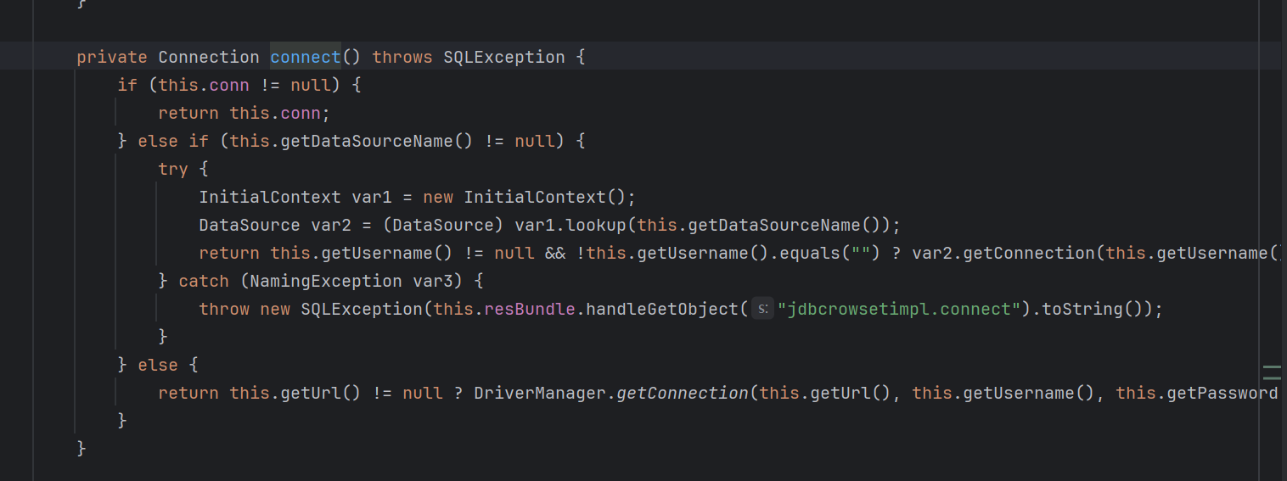Click the Connection return type
Viewport: 1287px width, 481px height.
[x=208, y=57]
